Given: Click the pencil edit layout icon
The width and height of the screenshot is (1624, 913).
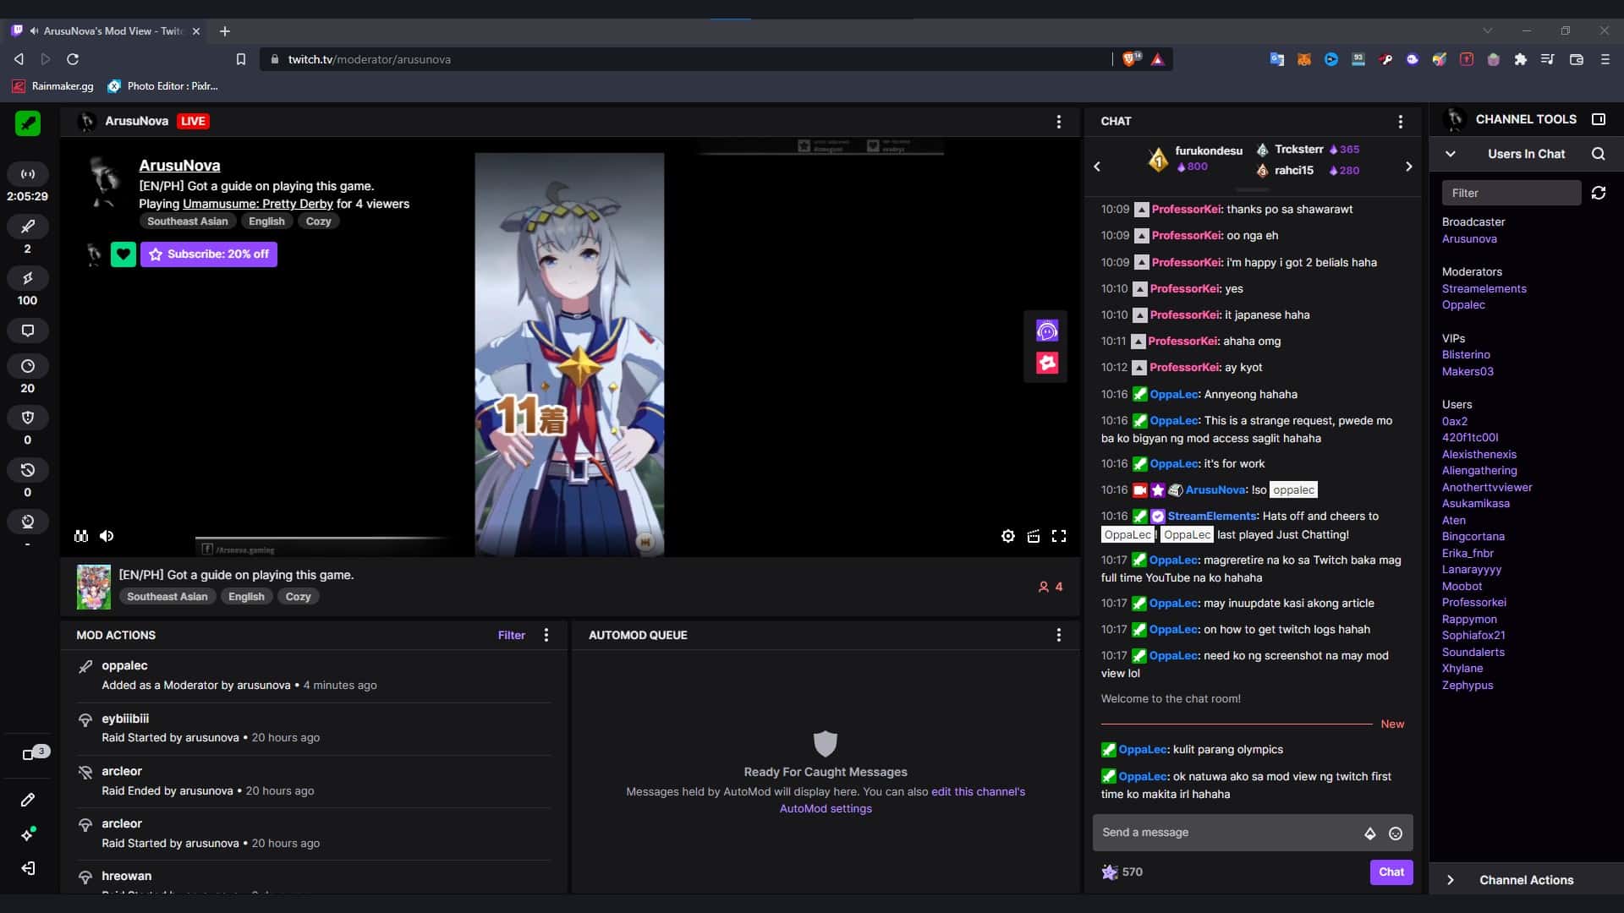Looking at the screenshot, I should [28, 800].
